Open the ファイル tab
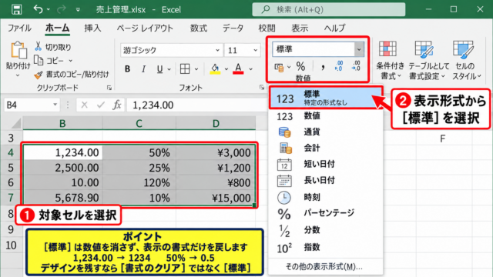 (x=19, y=28)
